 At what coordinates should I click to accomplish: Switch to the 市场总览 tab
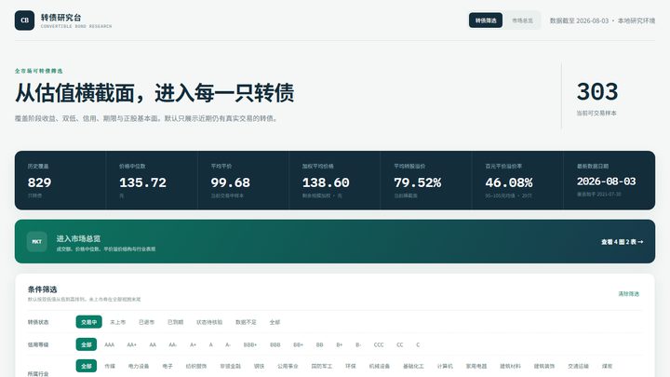click(x=522, y=20)
